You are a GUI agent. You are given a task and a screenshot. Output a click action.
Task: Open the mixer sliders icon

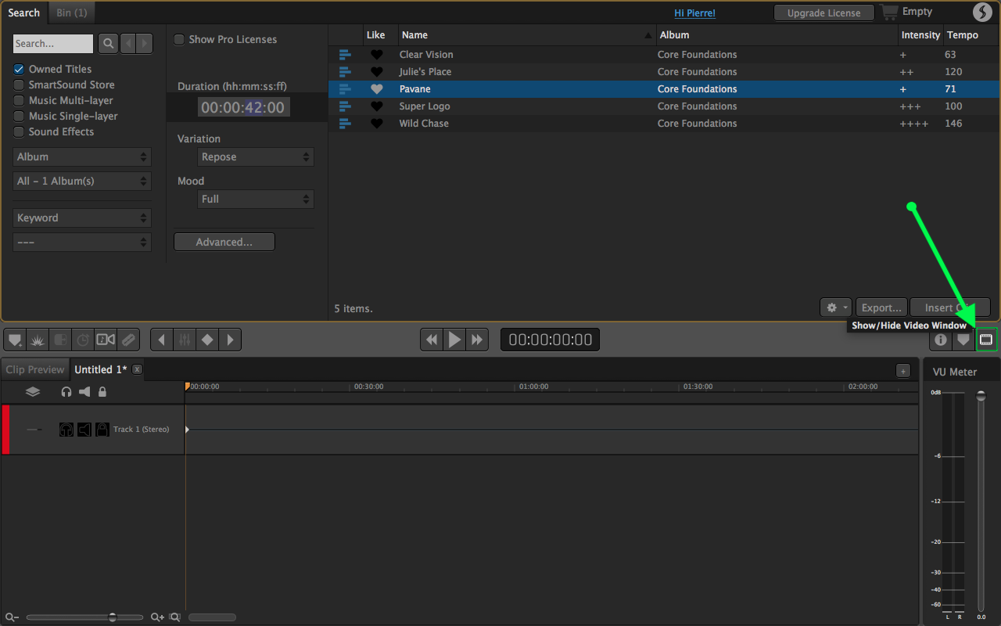tap(185, 340)
